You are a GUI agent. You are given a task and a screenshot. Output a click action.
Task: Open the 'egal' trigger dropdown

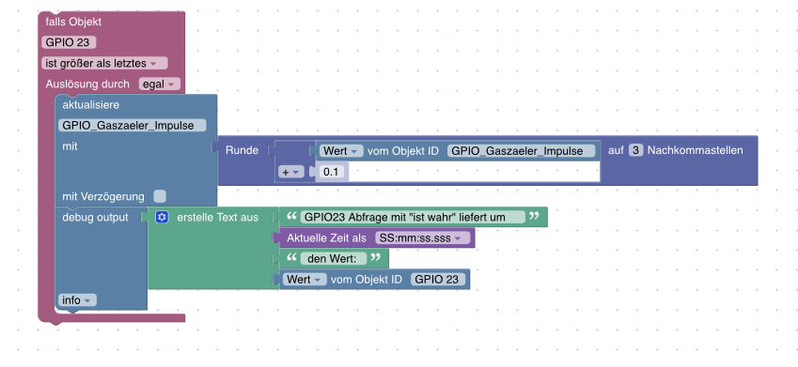click(x=159, y=84)
